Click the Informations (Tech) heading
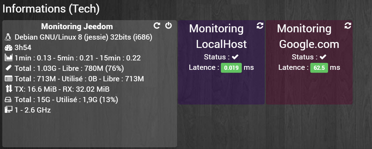 [51, 9]
